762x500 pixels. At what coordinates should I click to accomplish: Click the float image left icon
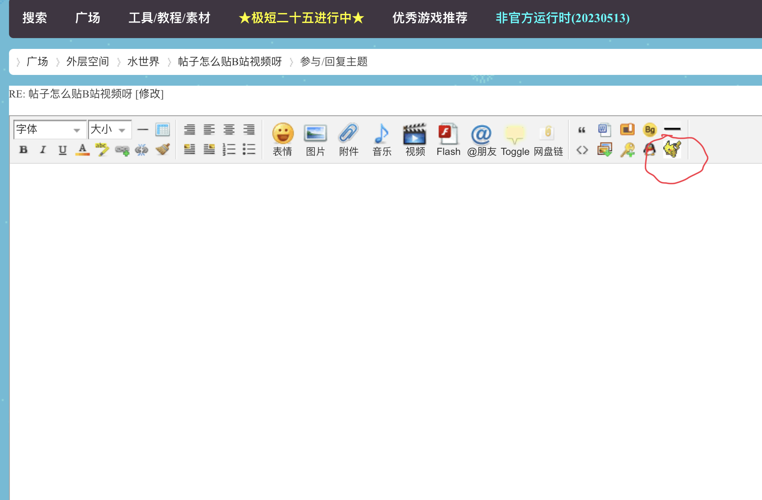189,149
